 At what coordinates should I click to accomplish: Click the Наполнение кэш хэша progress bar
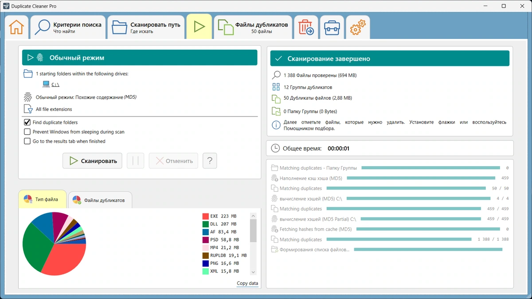(421, 178)
